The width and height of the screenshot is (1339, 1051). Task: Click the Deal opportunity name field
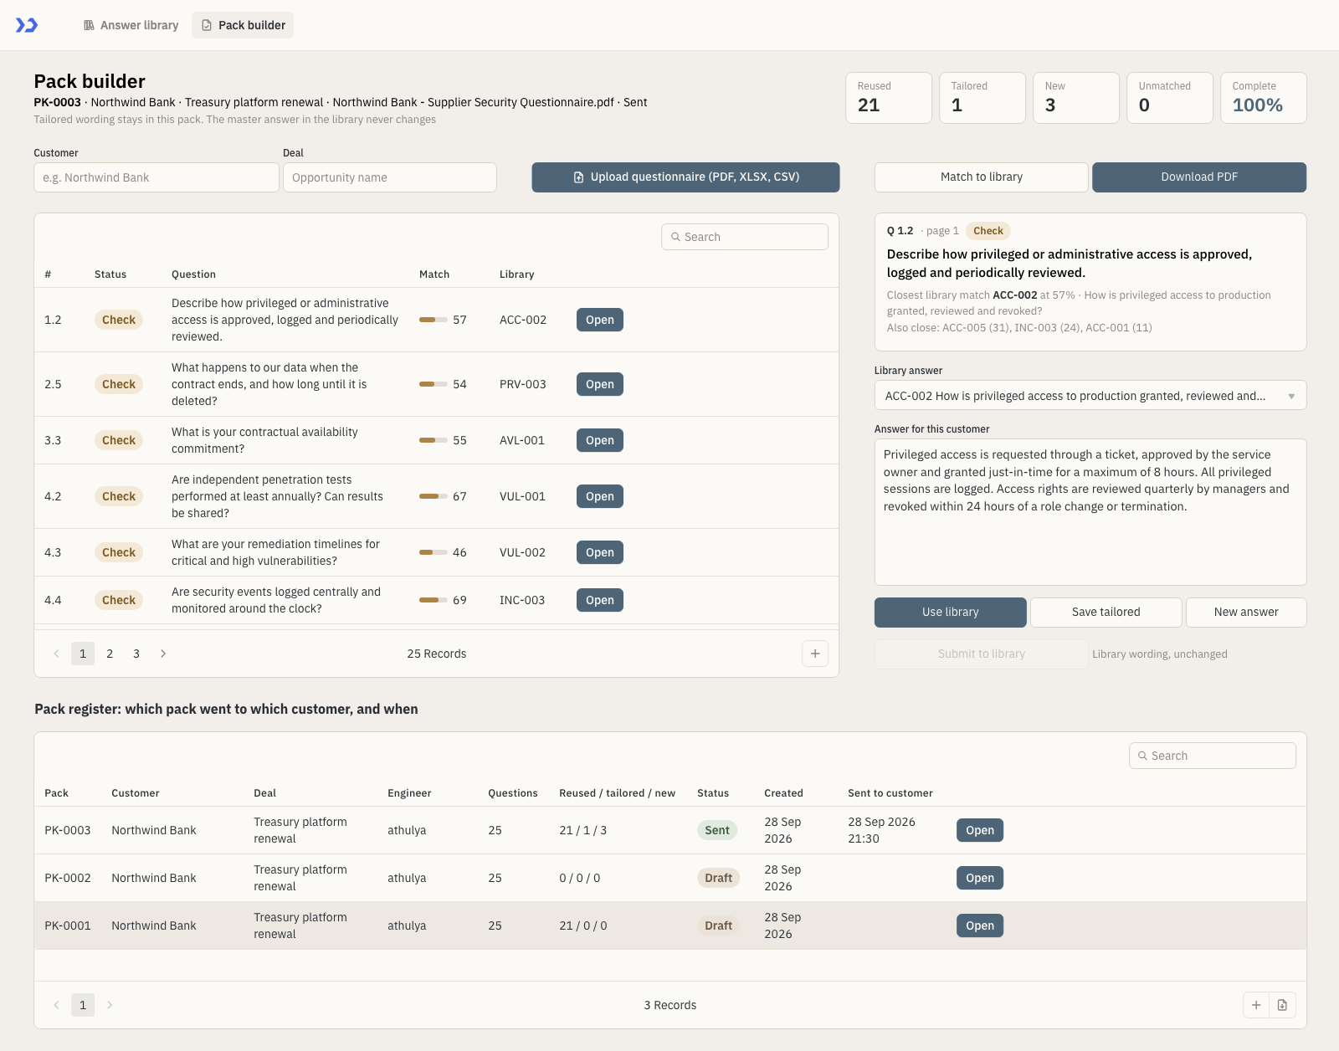pos(390,177)
